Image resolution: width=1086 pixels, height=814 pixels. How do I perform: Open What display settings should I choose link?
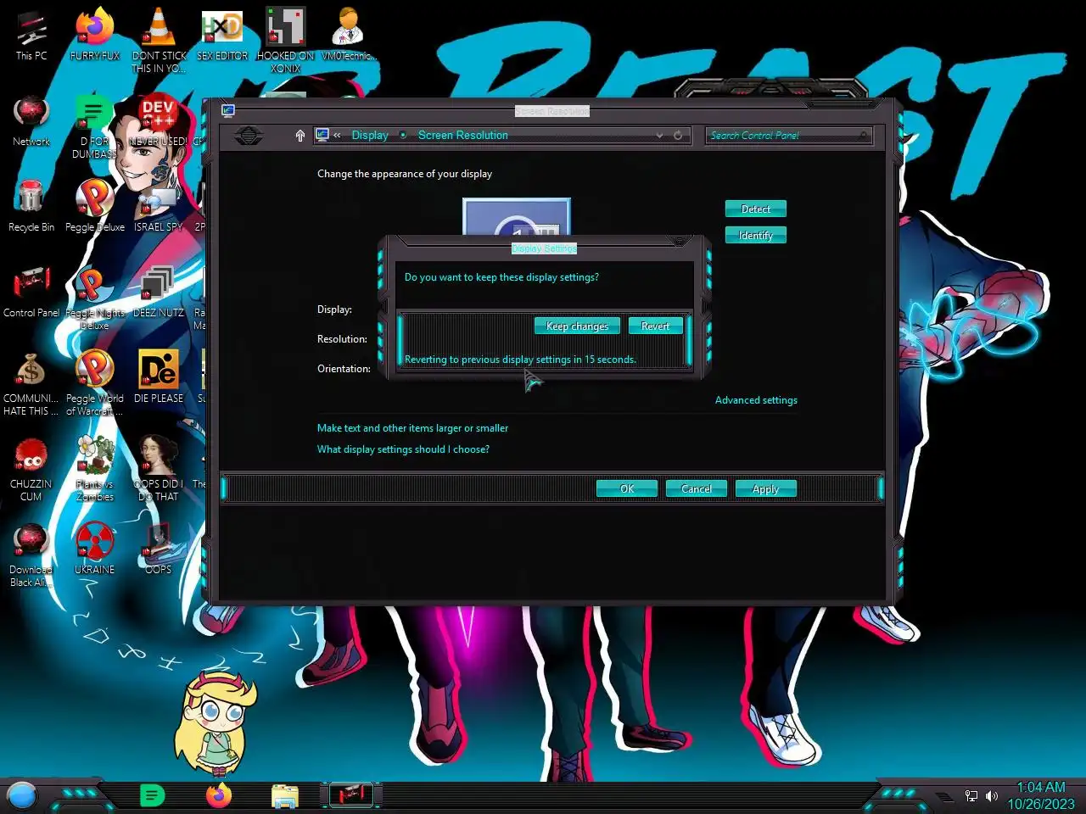403,449
